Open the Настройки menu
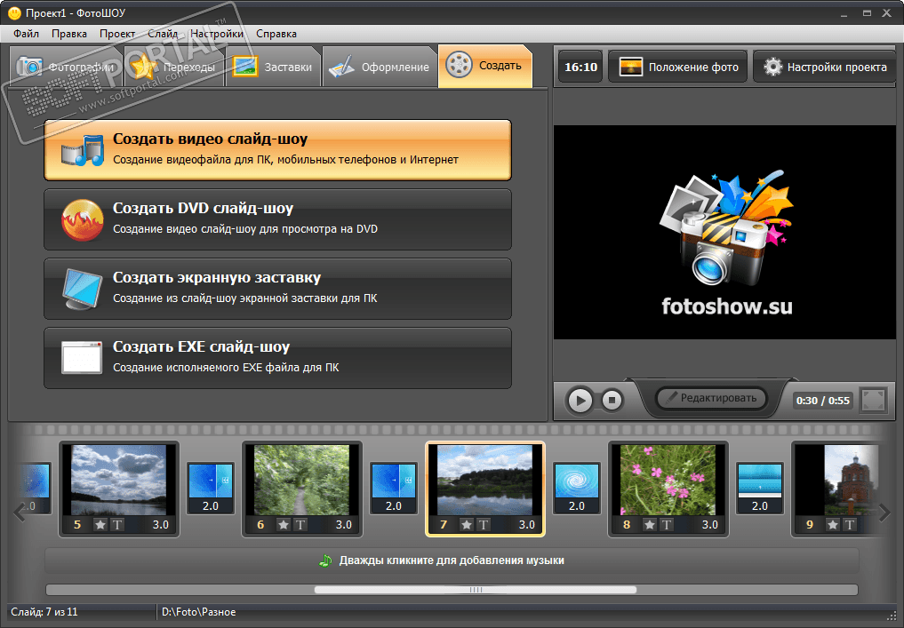The image size is (904, 628). (217, 34)
